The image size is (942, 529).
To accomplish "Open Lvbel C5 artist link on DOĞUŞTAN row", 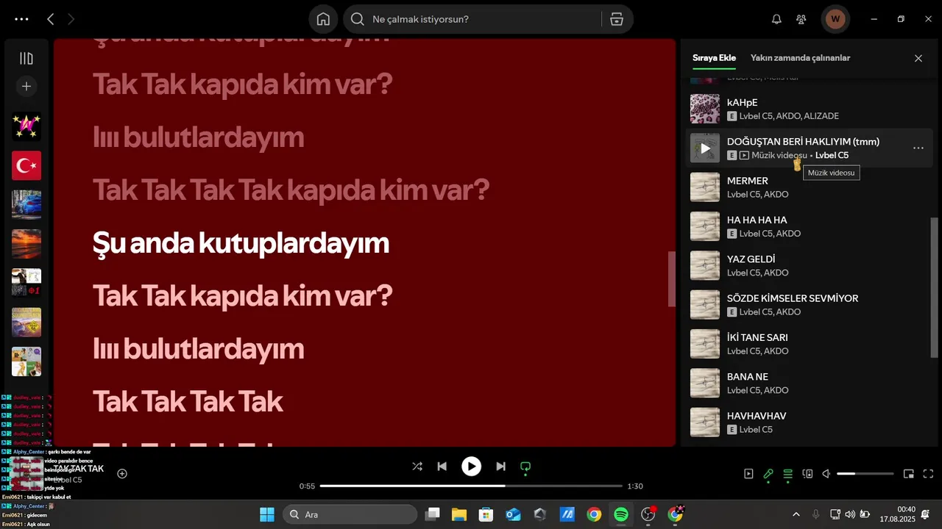I will point(832,156).
